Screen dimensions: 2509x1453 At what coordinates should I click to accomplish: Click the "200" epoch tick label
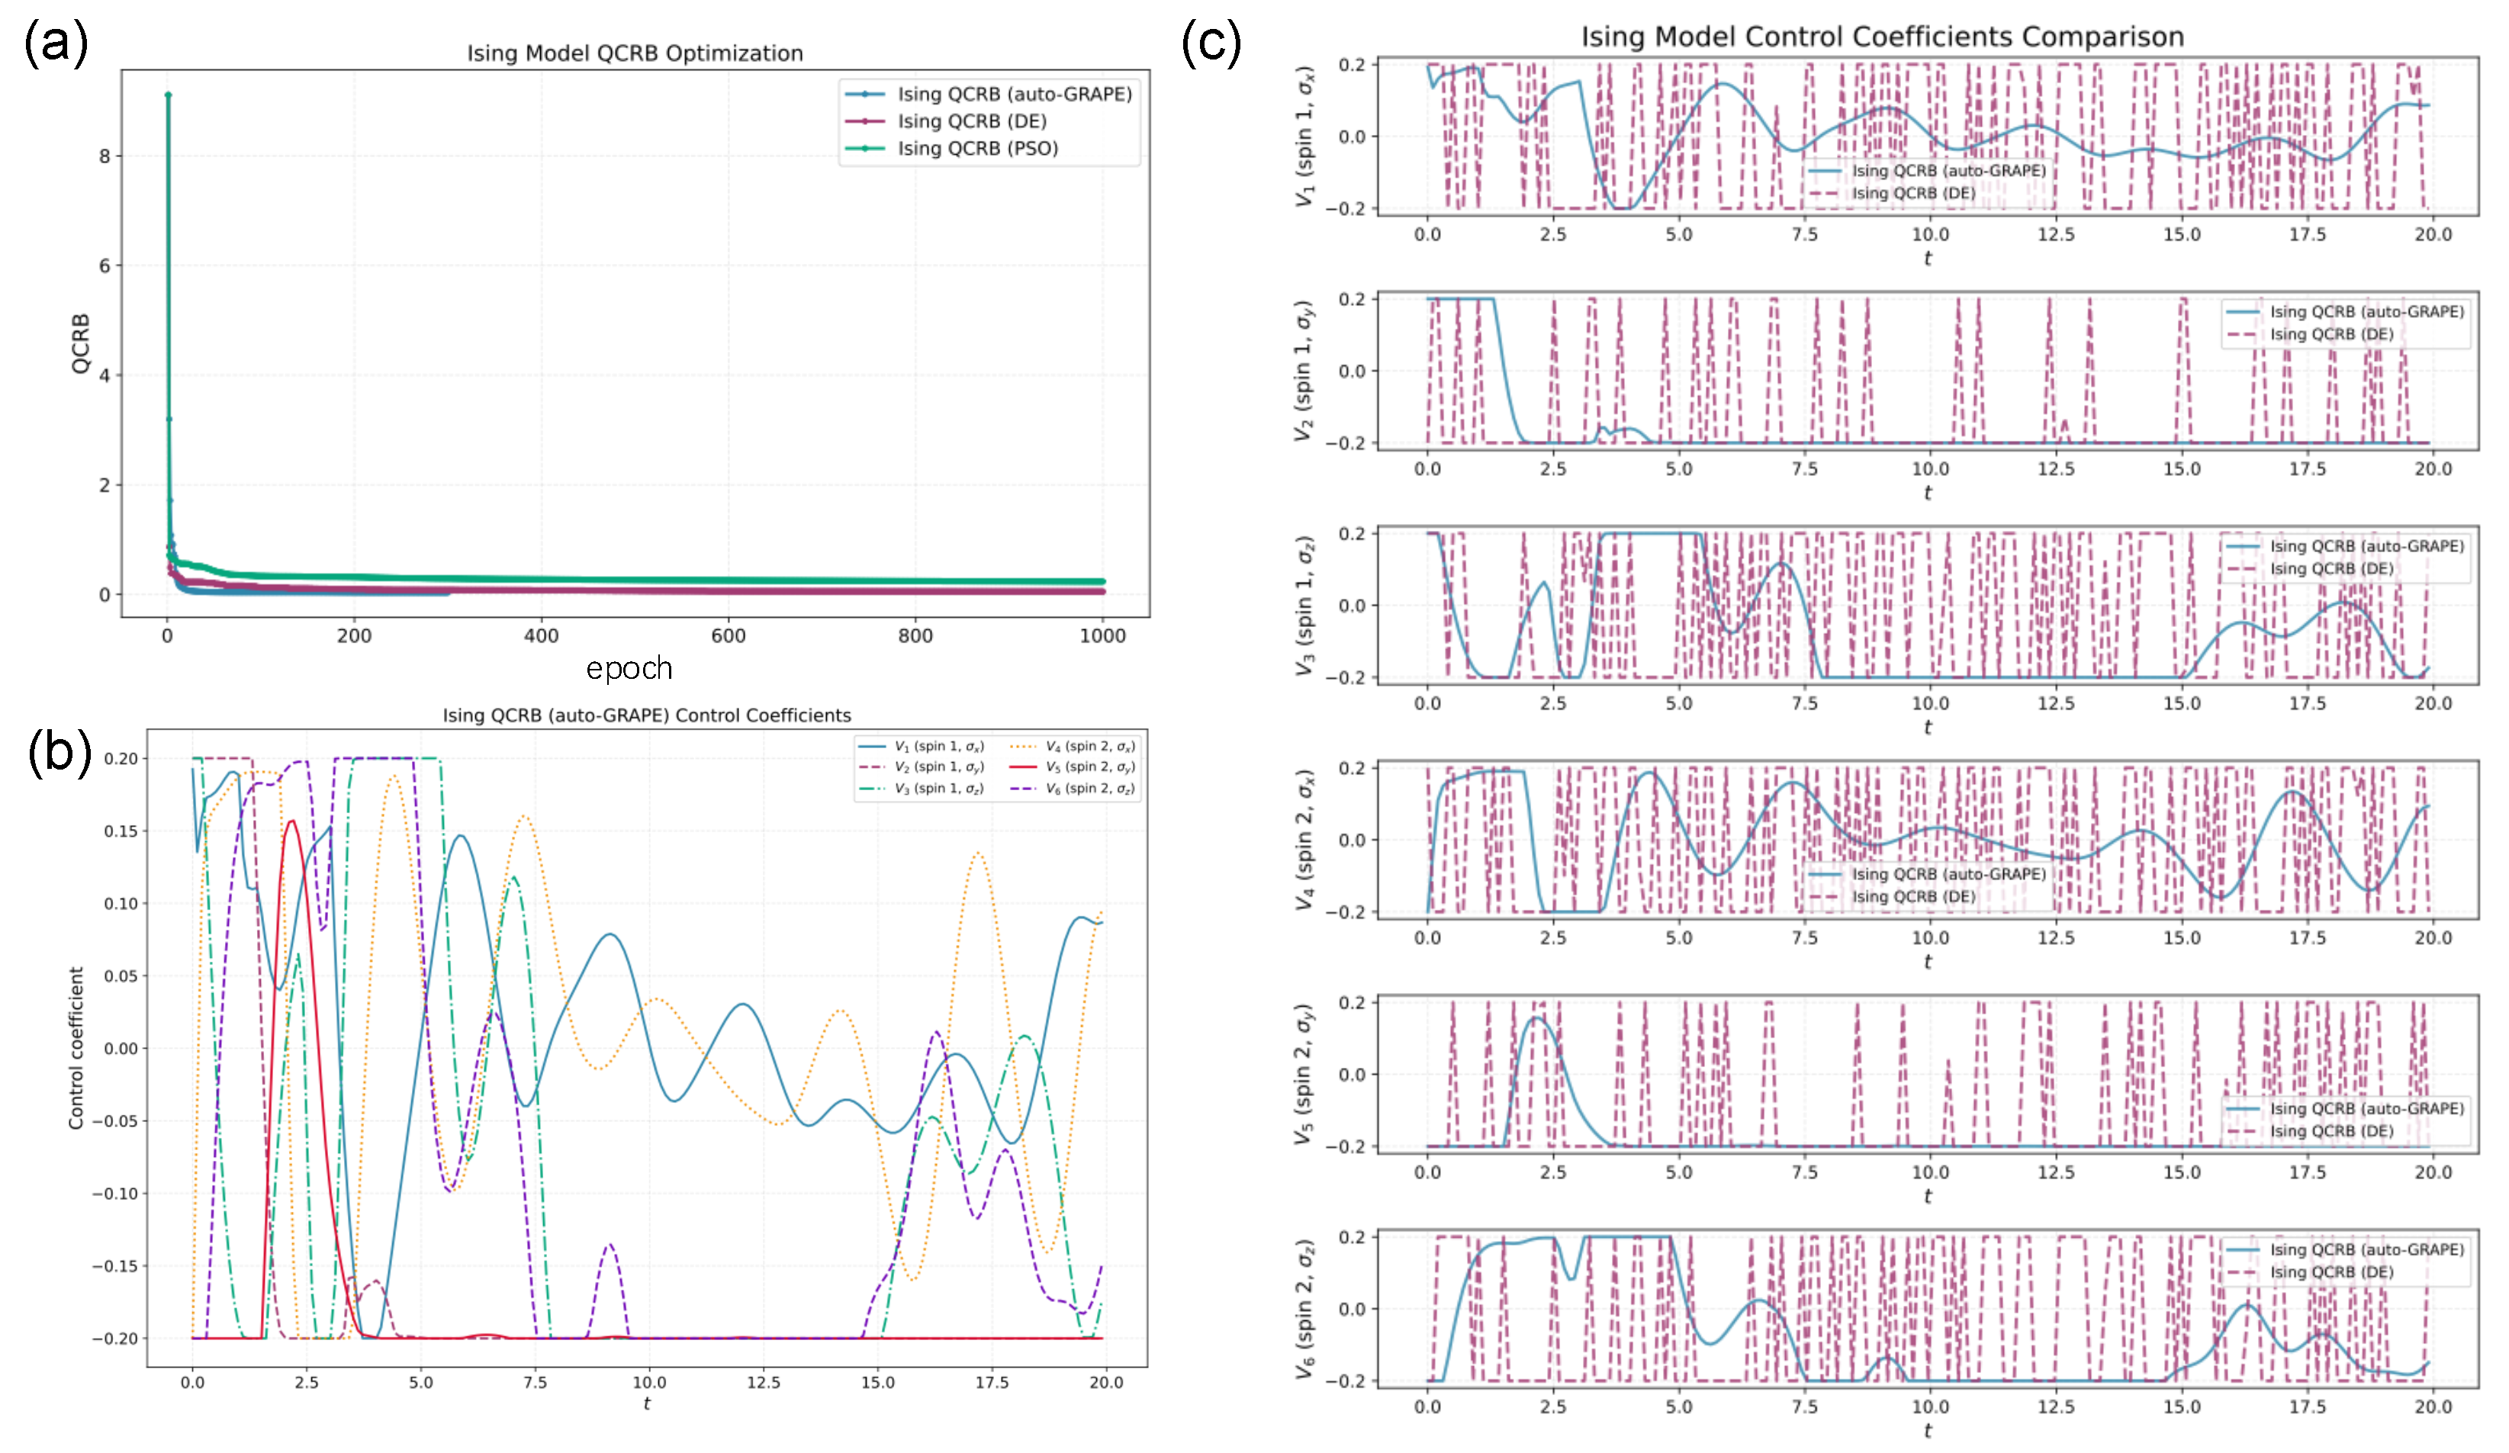(x=353, y=636)
